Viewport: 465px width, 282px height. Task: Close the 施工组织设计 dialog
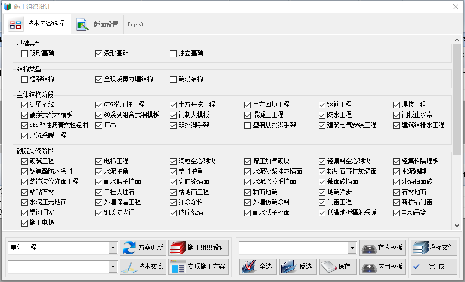pyautogui.click(x=456, y=7)
